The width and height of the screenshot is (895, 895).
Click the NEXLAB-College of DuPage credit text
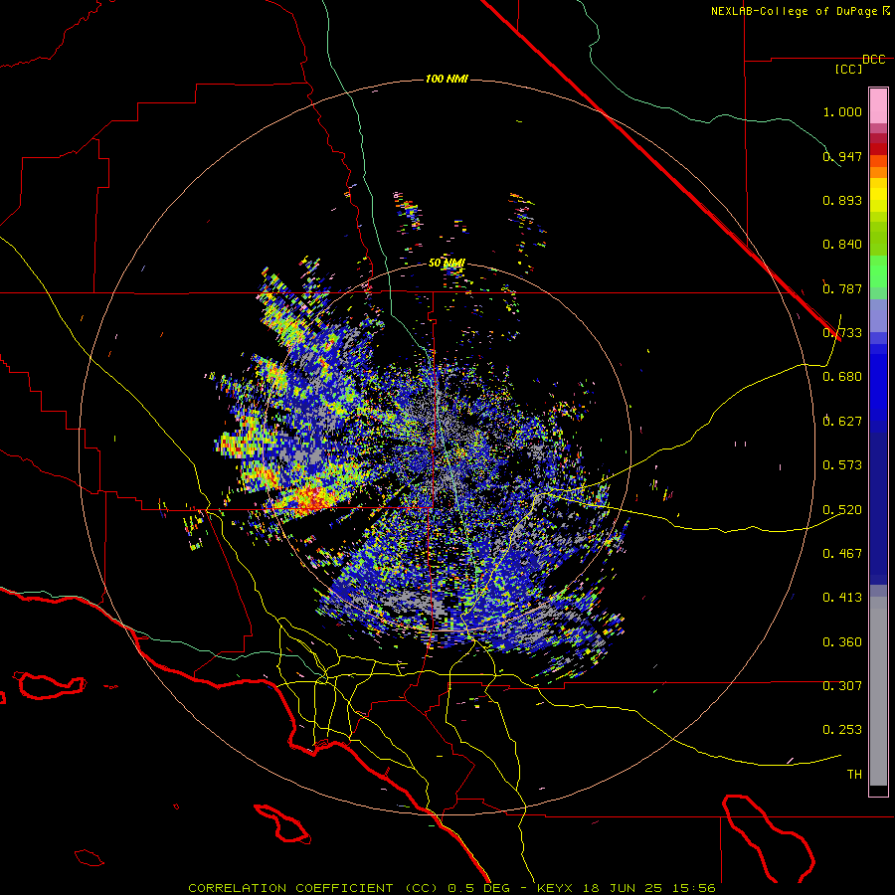800,11
